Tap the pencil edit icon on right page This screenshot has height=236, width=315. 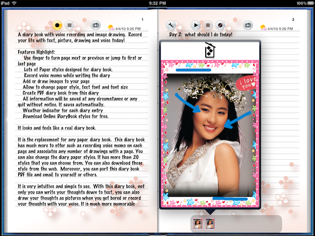click(x=221, y=25)
